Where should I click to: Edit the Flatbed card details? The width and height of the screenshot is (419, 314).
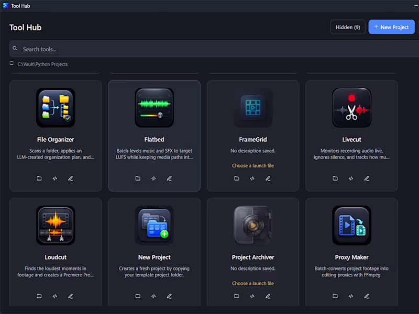[169, 178]
